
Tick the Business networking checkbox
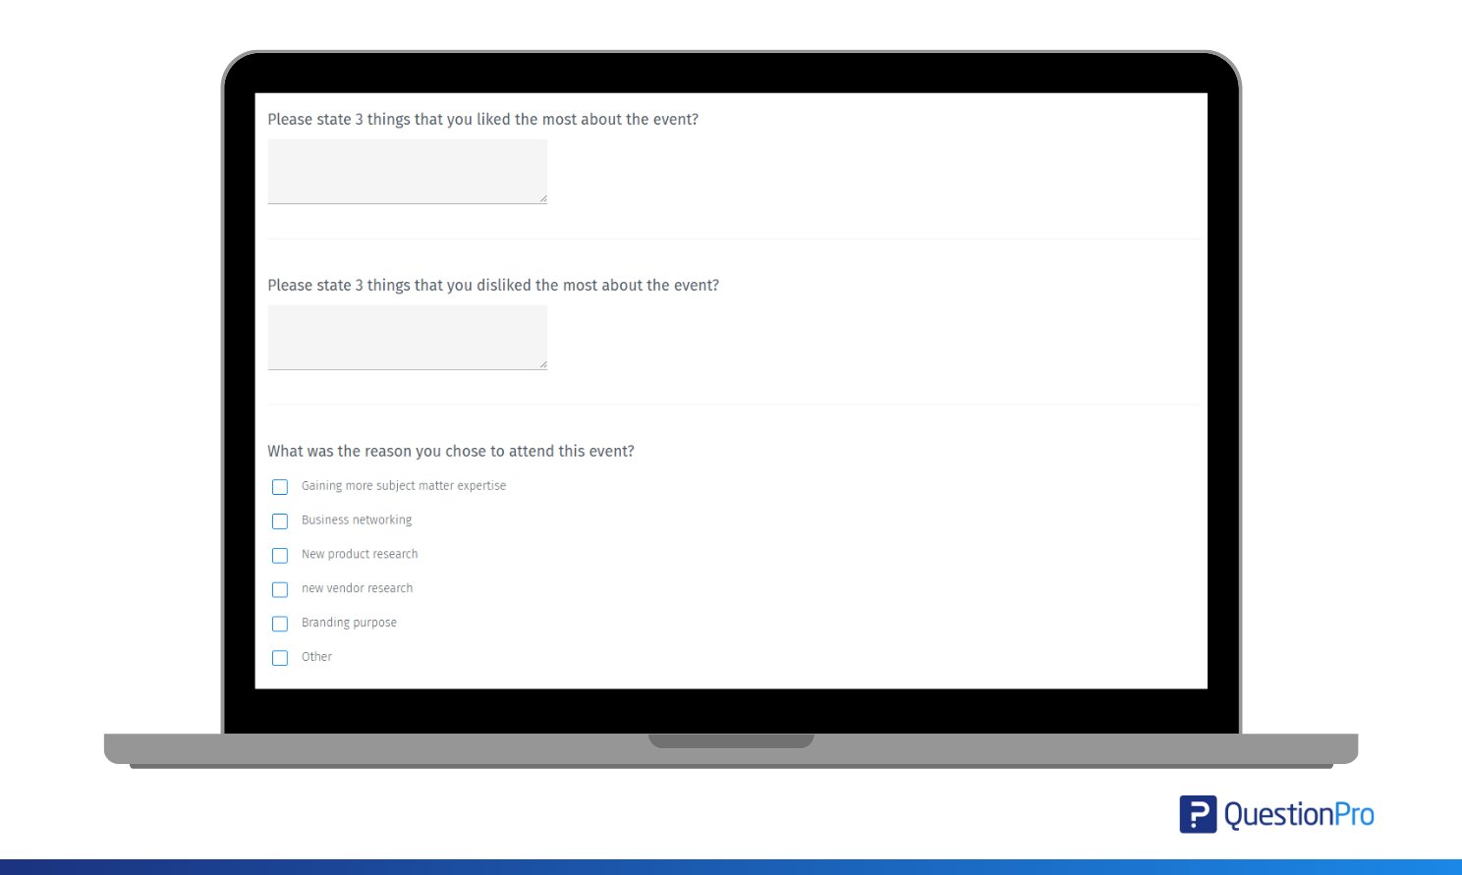click(280, 521)
